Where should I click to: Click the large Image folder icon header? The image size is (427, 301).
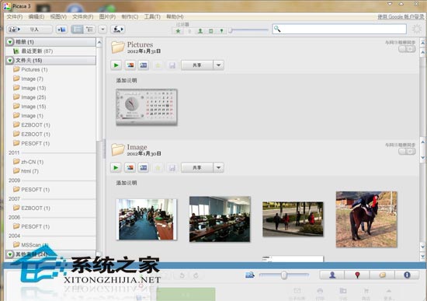(x=118, y=149)
